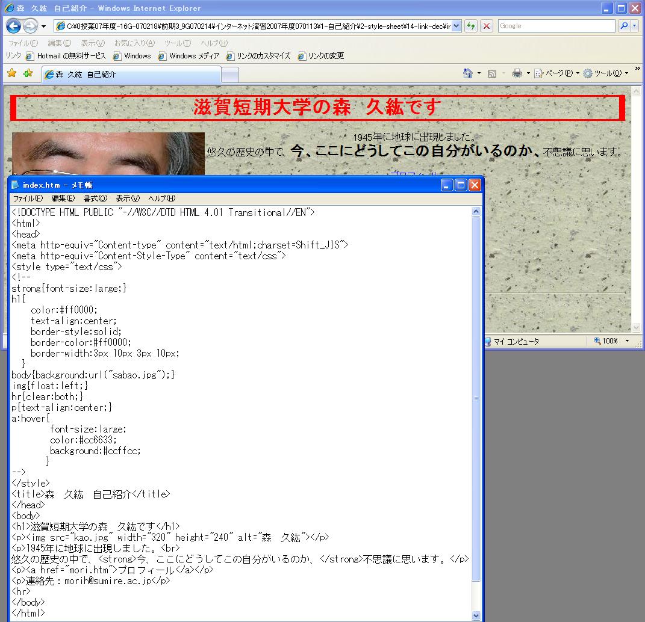Image resolution: width=645 pixels, height=622 pixels.
Task: Click the Back arrow button in Internet Explorer
Action: click(x=13, y=26)
